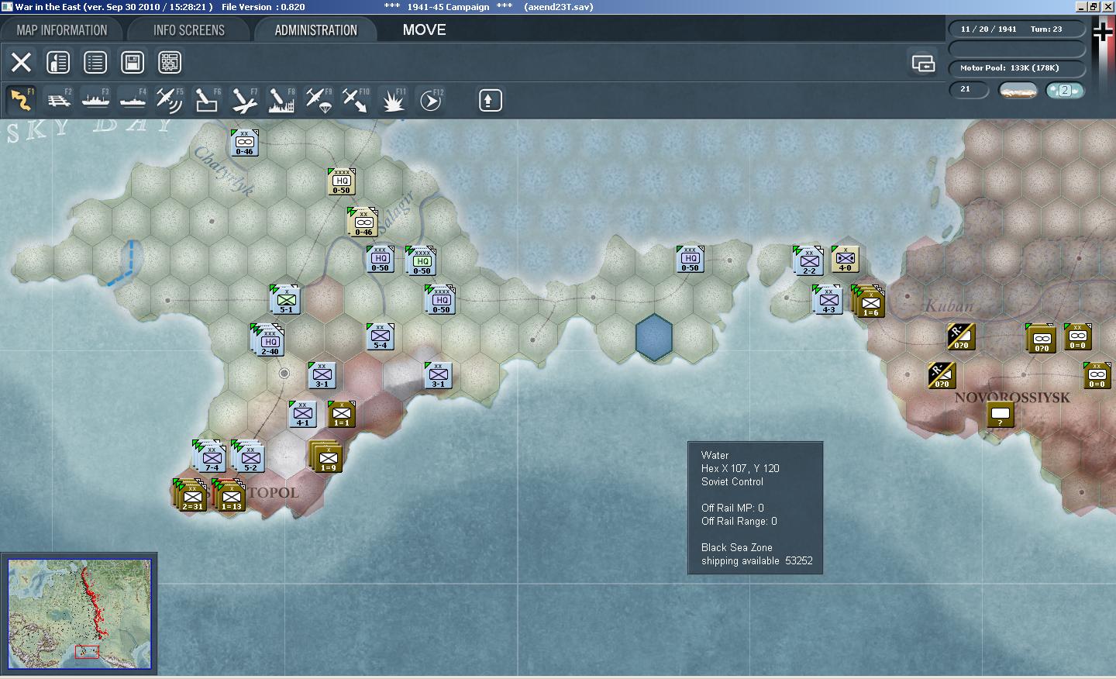1116x679 pixels.
Task: Select the light-blue 0-46 unit at the top
Action: pyautogui.click(x=245, y=143)
